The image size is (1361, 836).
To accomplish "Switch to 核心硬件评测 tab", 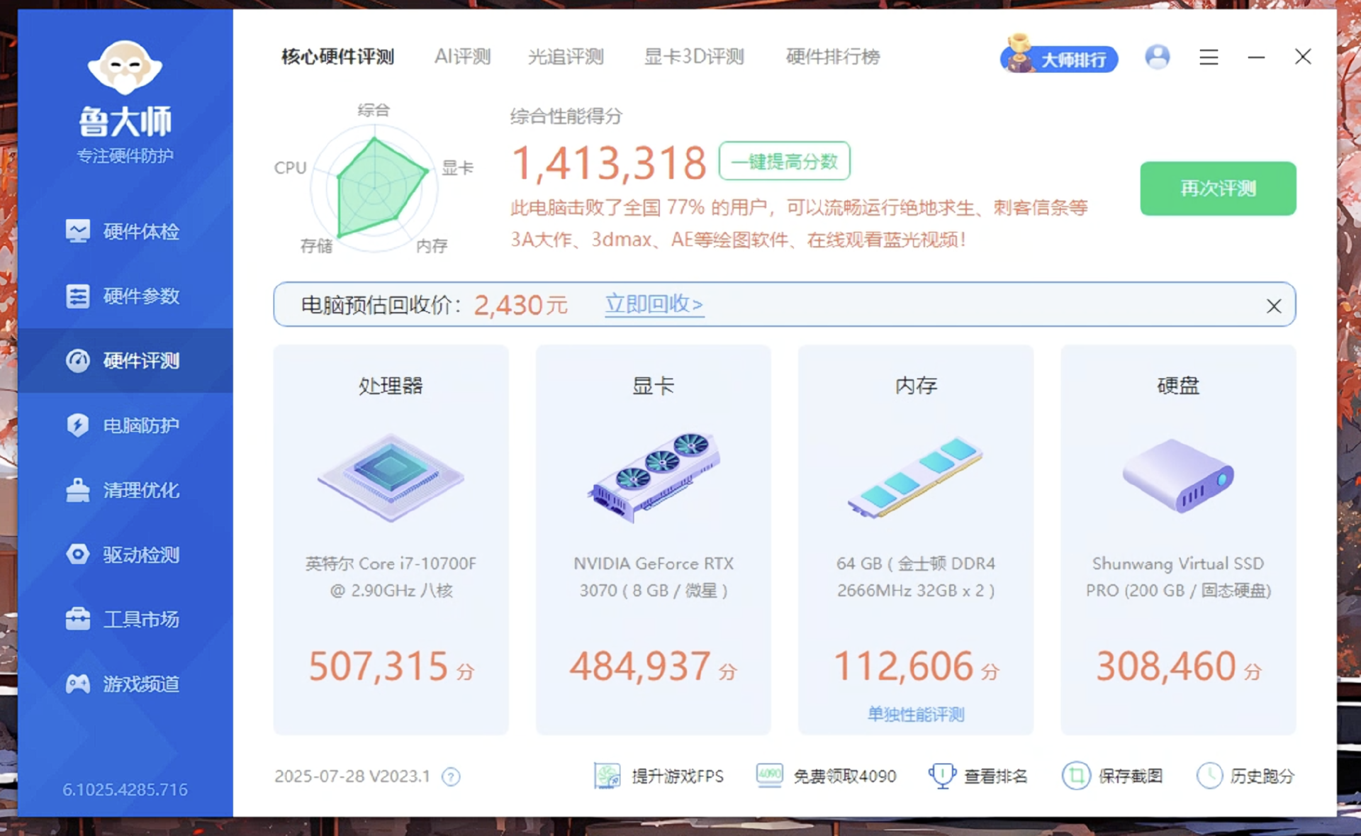I will pyautogui.click(x=337, y=57).
